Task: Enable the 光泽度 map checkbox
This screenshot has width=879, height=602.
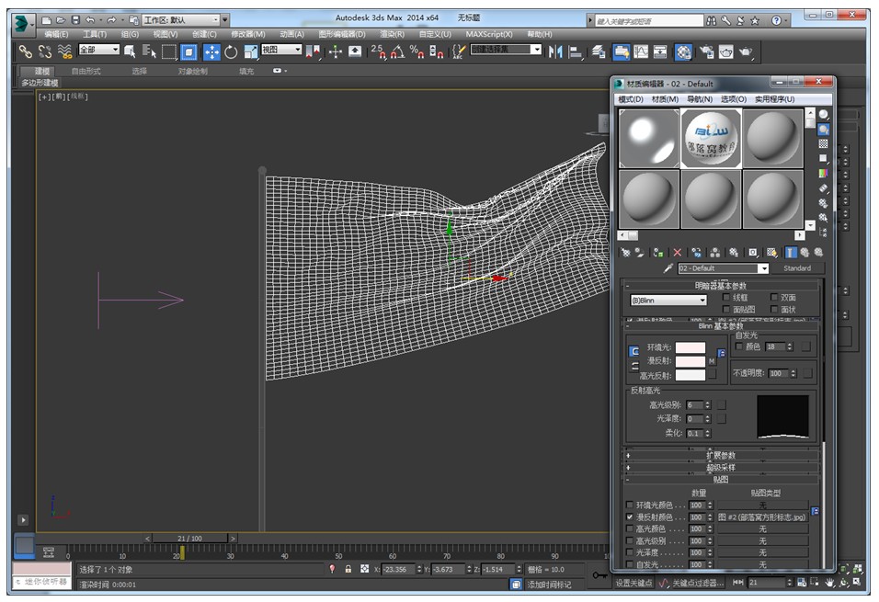Action: click(630, 552)
